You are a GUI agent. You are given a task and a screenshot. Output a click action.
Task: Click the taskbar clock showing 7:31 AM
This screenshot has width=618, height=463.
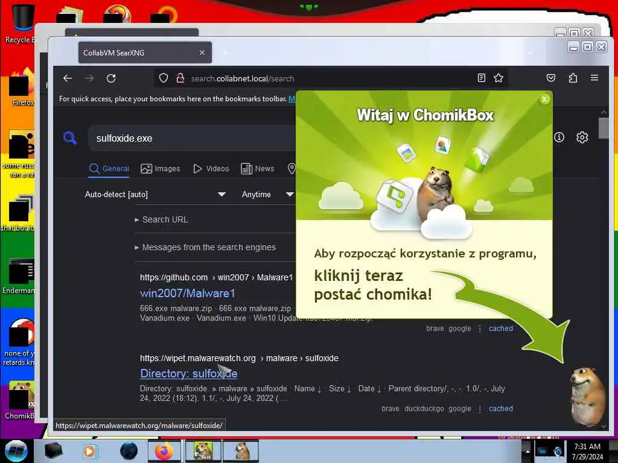(587, 451)
